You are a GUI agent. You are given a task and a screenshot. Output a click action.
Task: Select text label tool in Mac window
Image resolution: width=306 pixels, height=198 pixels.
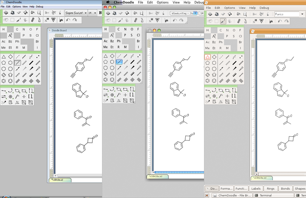coord(112,35)
